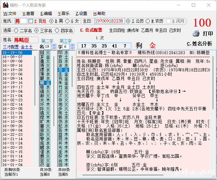Click the 第二字 column header link

click(47, 41)
